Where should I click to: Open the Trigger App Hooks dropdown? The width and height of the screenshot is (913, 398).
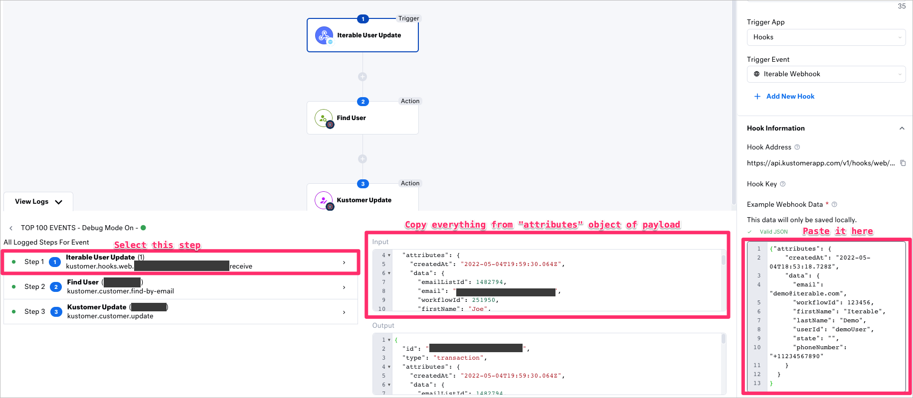(x=826, y=37)
